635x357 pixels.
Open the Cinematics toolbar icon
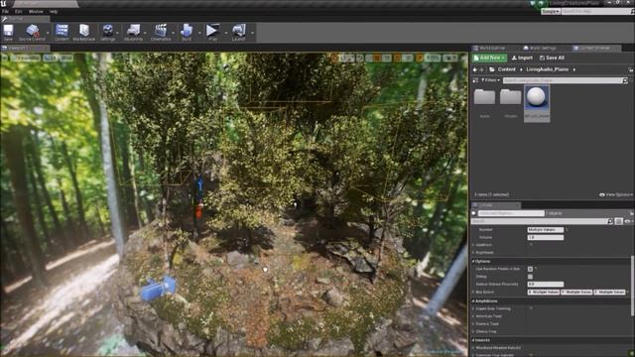tap(161, 32)
